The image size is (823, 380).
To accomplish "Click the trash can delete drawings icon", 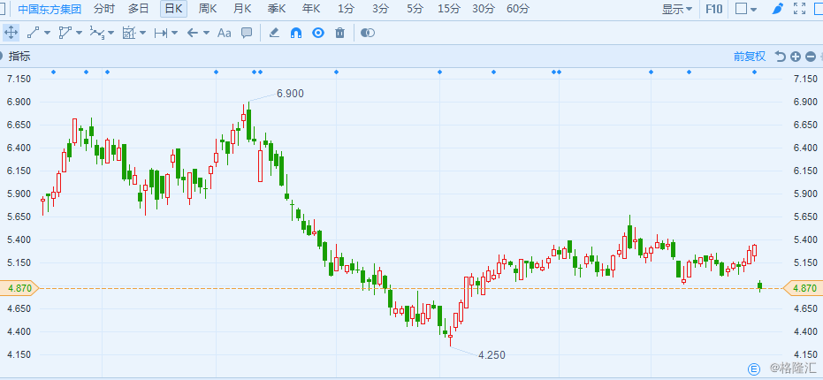I will point(340,33).
